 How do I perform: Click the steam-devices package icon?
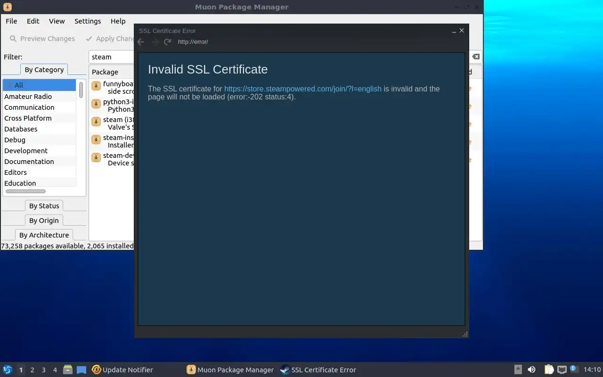[96, 157]
